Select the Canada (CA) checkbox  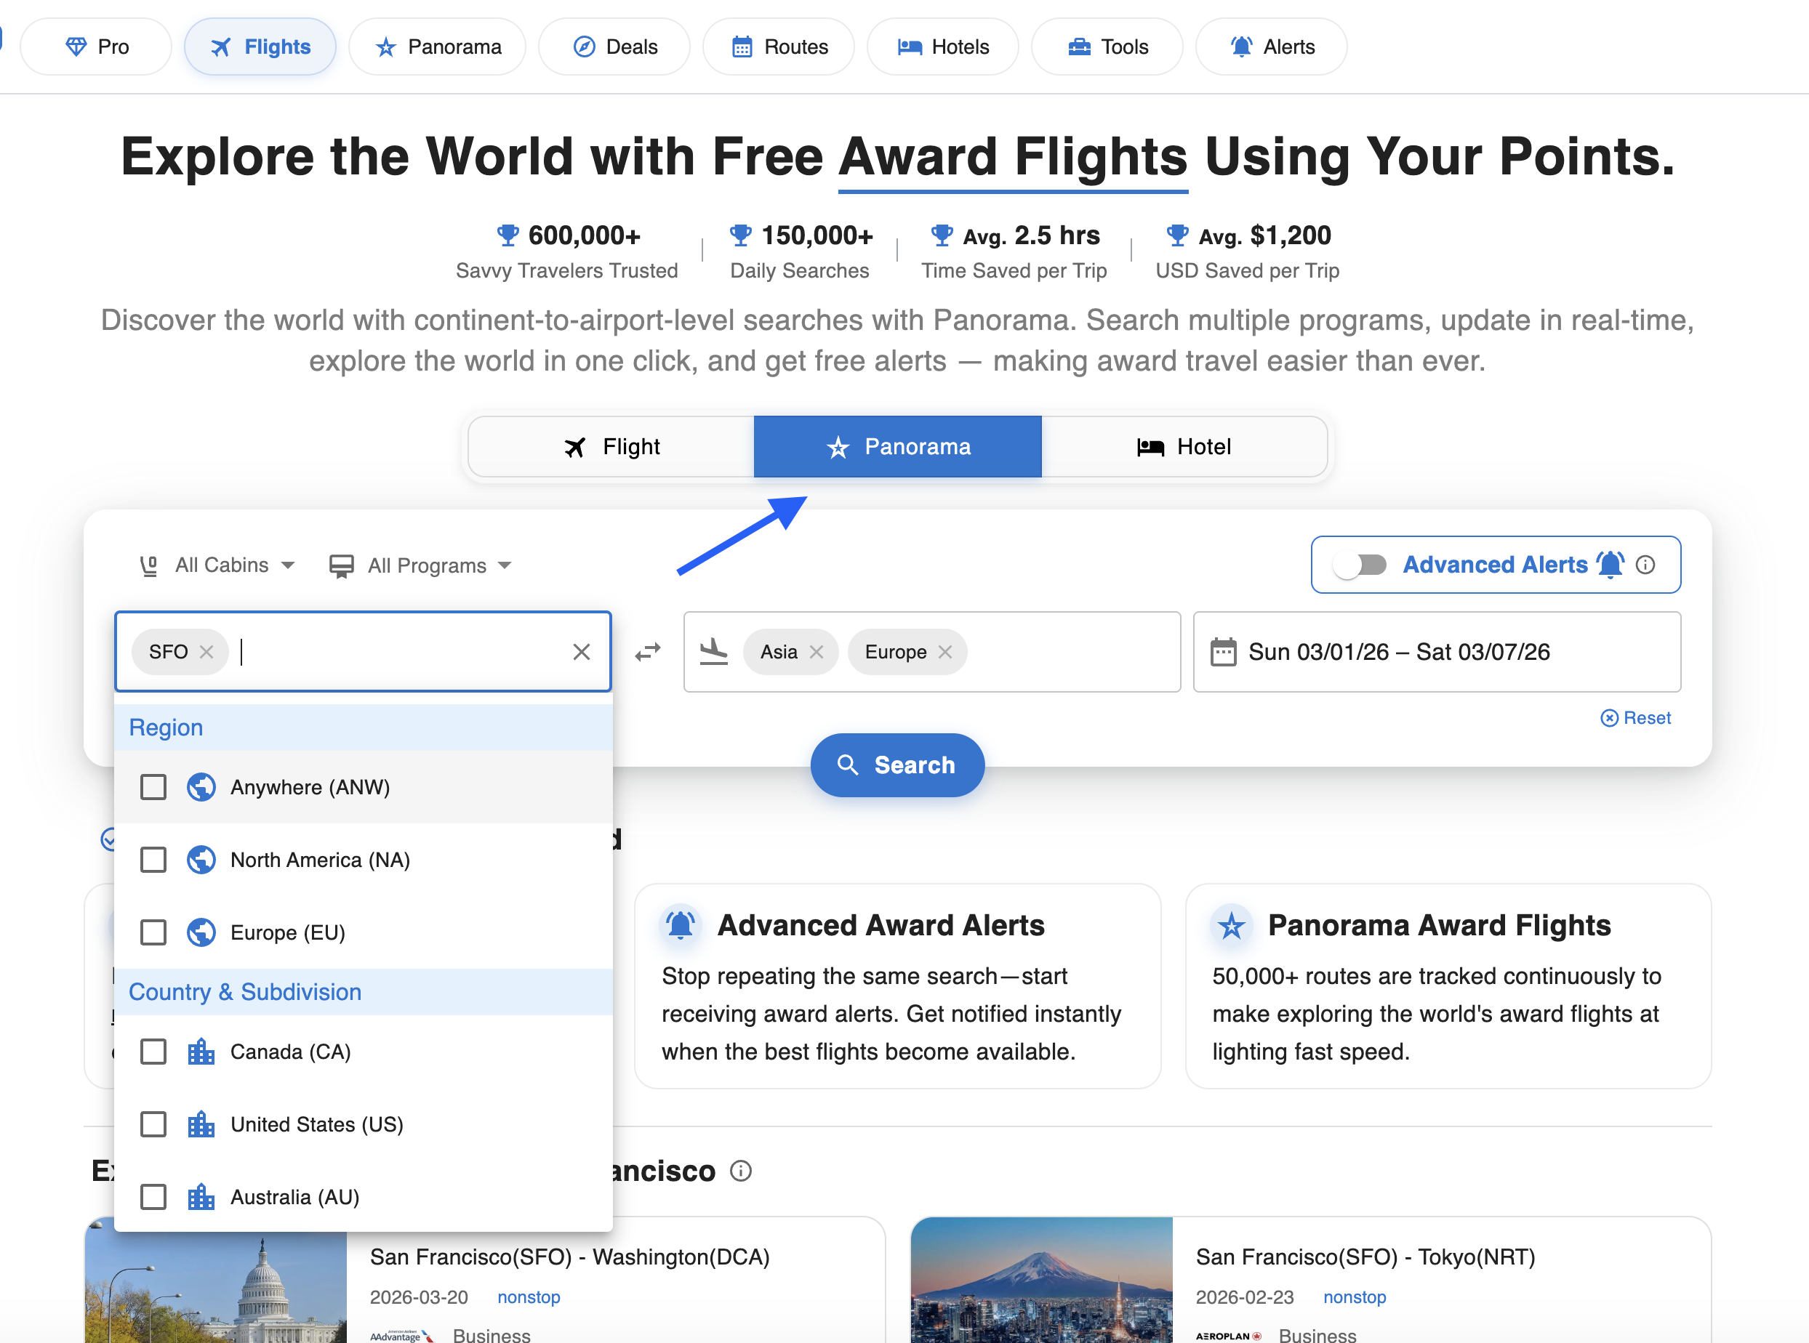tap(153, 1052)
